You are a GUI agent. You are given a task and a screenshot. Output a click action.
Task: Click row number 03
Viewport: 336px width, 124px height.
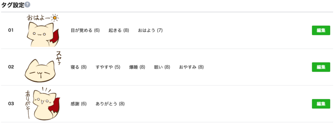pyautogui.click(x=11, y=104)
